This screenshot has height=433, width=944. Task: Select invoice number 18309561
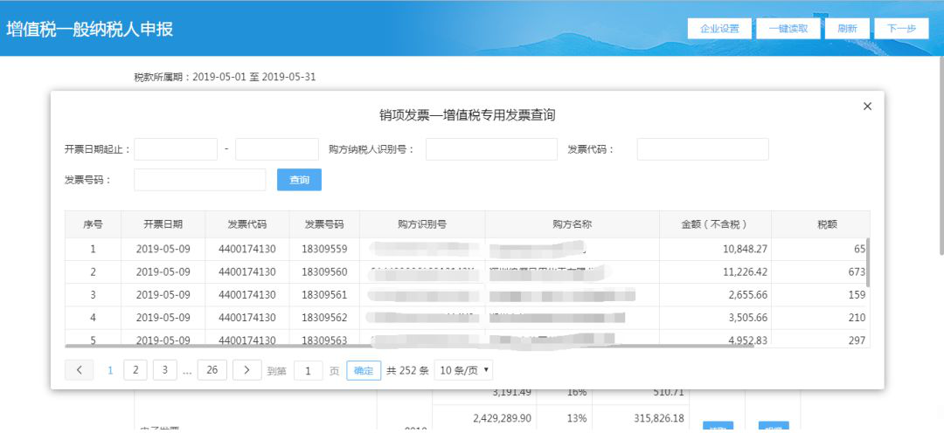tap(324, 295)
